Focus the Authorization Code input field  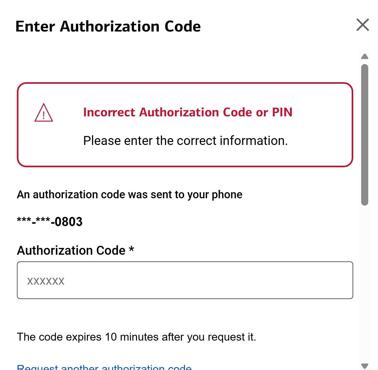(x=185, y=280)
